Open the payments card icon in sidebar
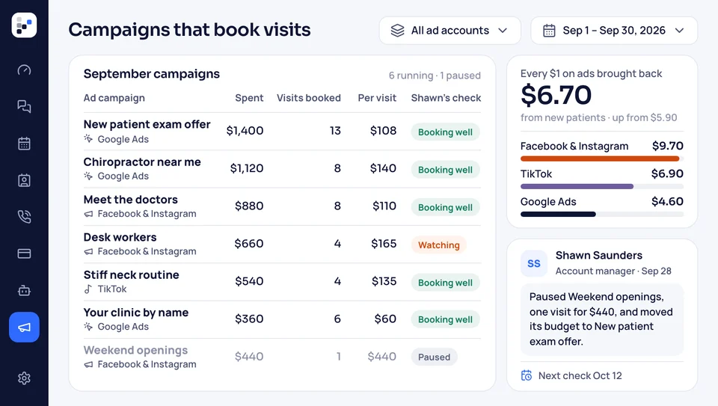Viewport: 718px width, 406px height. point(24,253)
